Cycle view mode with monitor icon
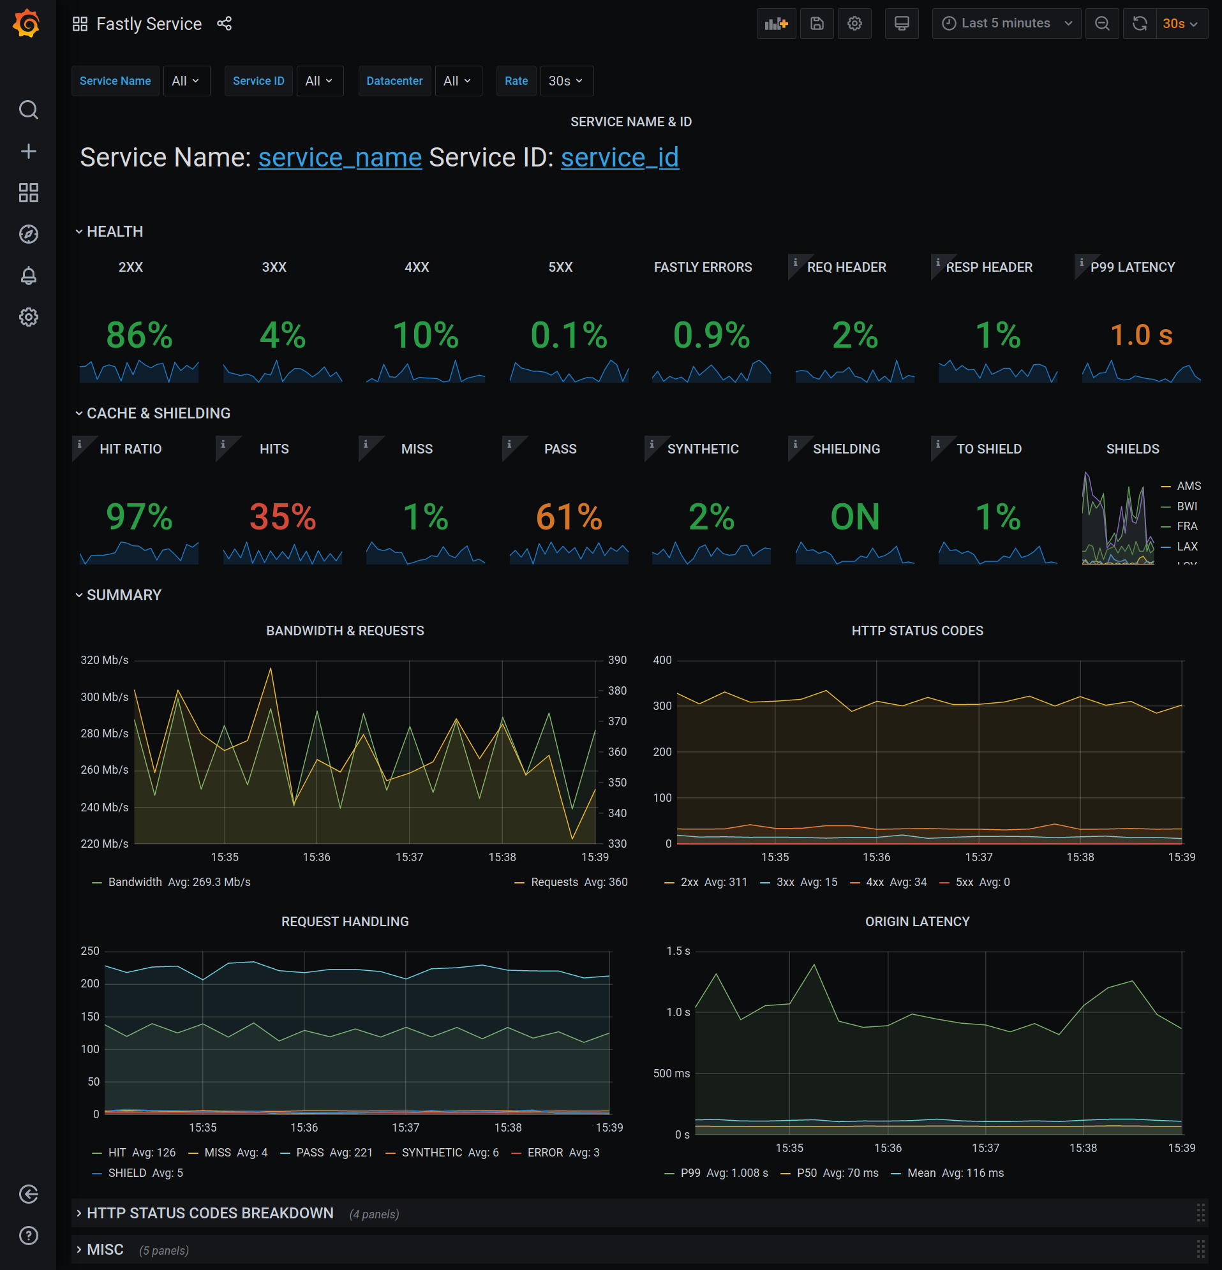1222x1270 pixels. click(902, 24)
